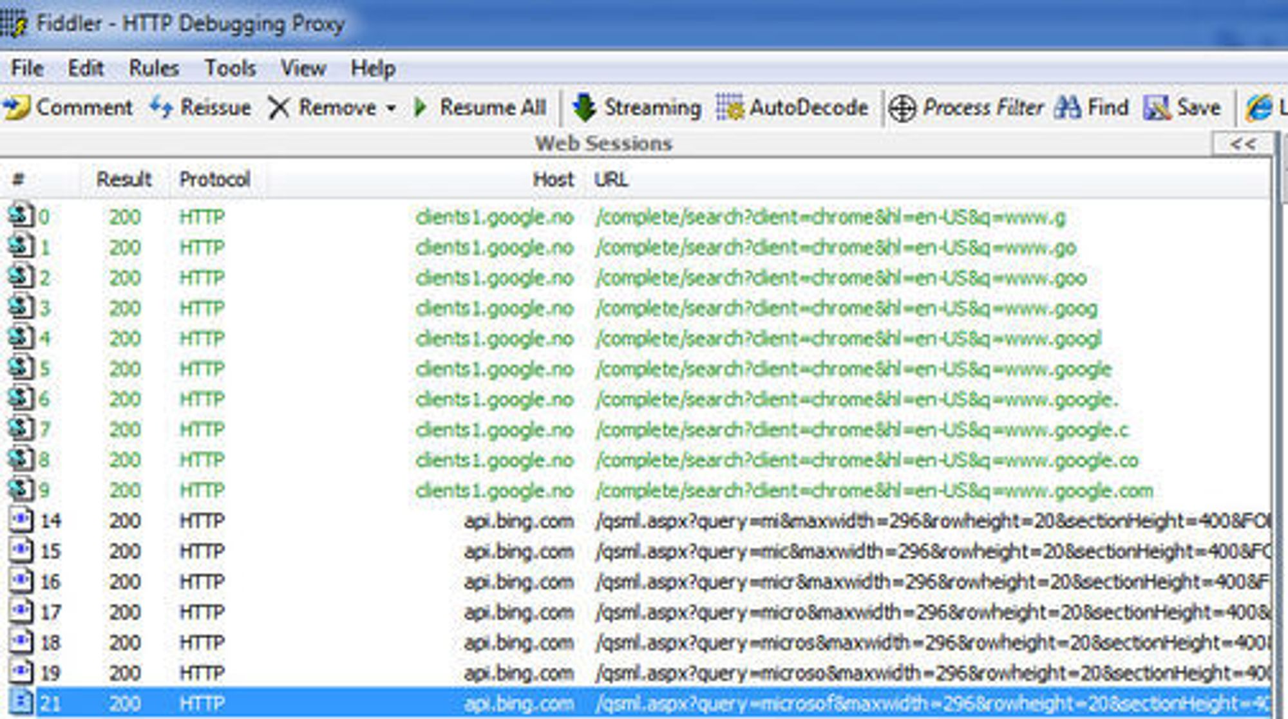Click the session icon for row 6

21,398
